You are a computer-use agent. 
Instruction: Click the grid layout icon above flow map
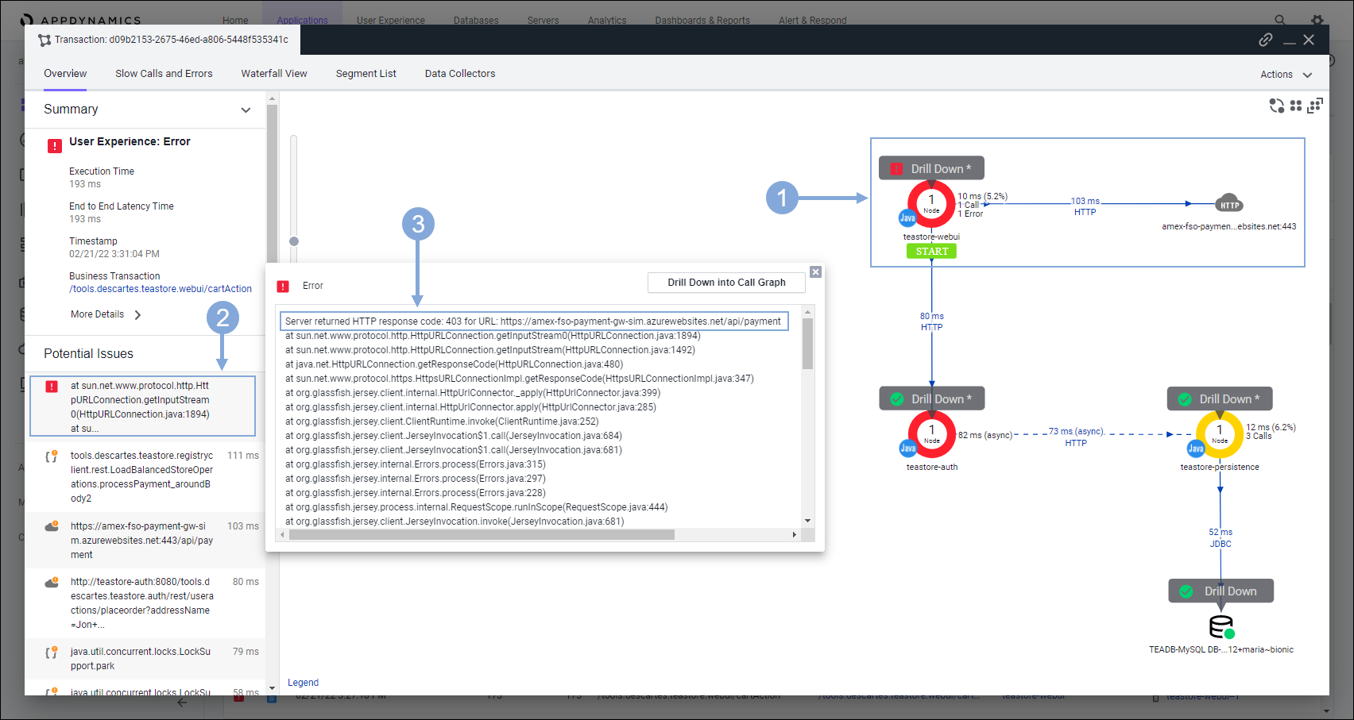coord(1296,106)
